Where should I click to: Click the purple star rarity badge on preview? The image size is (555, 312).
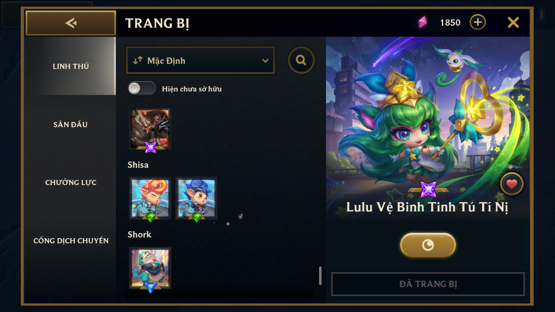(x=428, y=189)
